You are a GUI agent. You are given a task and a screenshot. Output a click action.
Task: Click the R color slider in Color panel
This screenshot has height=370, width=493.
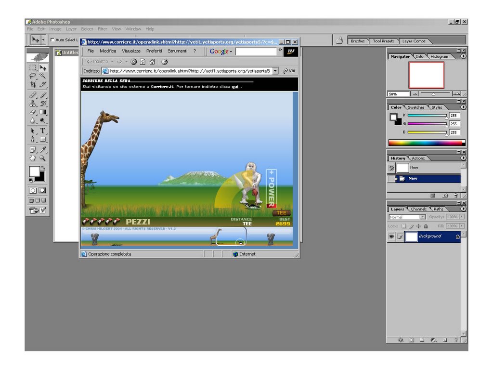tap(427, 116)
